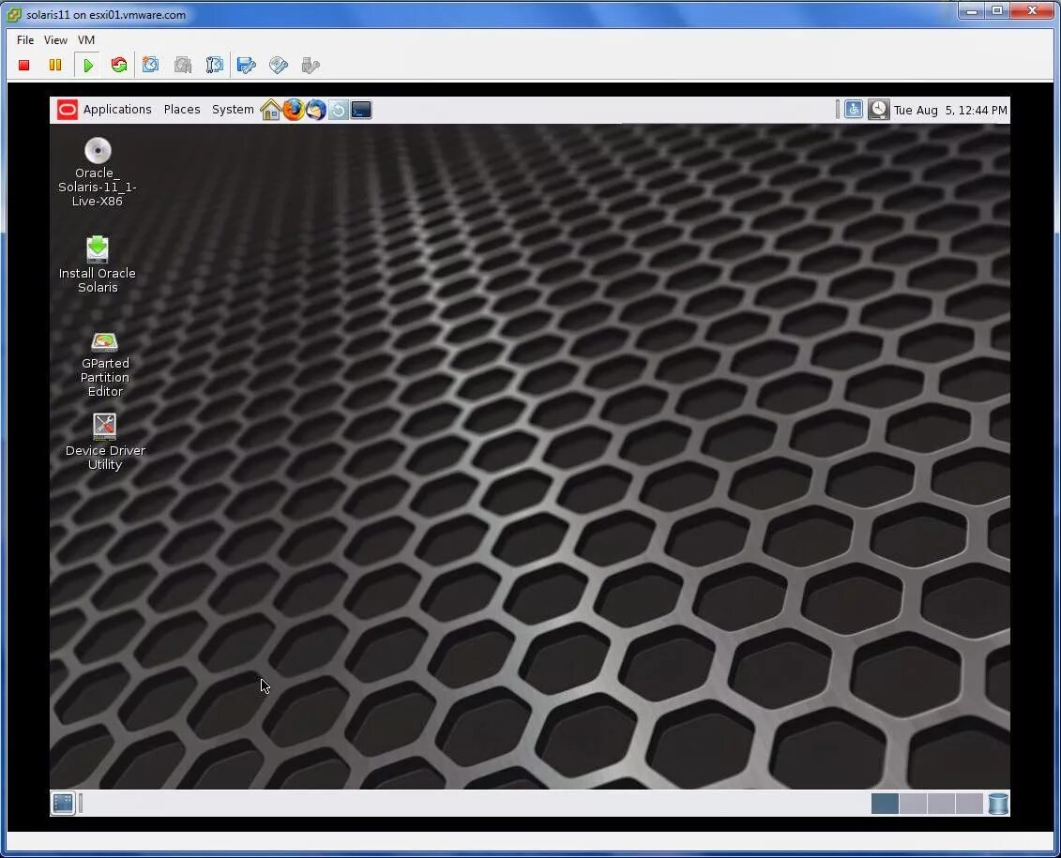Viewport: 1061px width, 858px height.
Task: Suspend the VM using the yellow pause icon
Action: (54, 65)
